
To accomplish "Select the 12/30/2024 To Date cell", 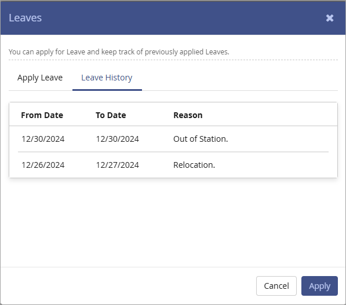I will tap(118, 139).
